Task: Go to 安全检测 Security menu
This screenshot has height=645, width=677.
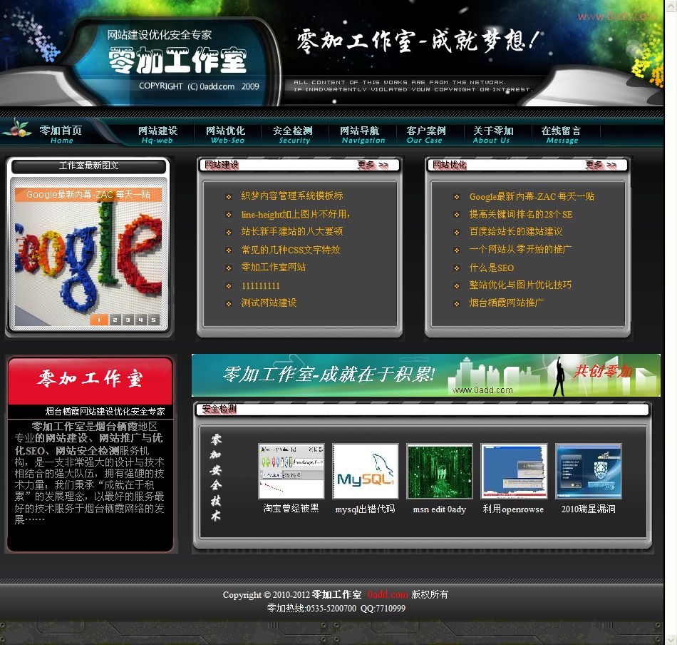Action: coord(293,134)
